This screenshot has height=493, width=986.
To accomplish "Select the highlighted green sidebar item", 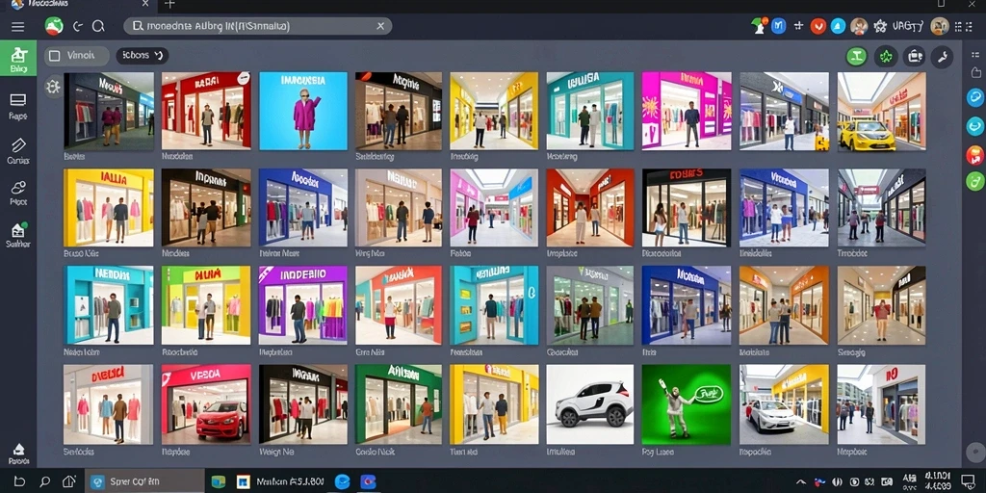I will click(18, 59).
